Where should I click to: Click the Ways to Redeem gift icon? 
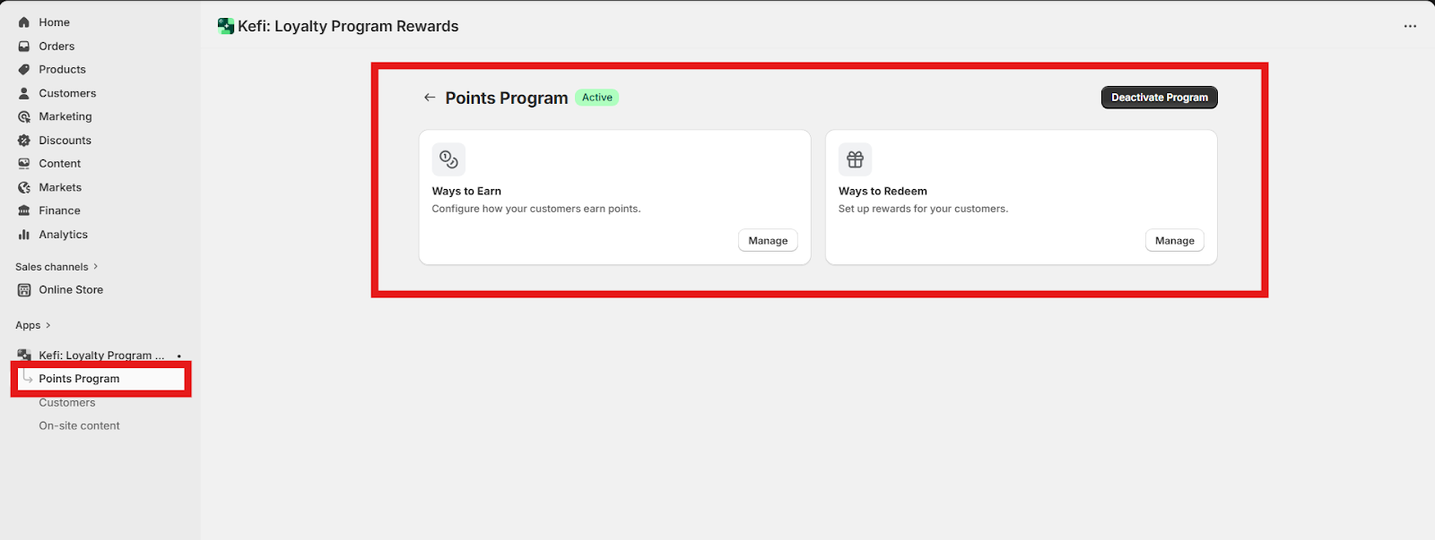855,159
